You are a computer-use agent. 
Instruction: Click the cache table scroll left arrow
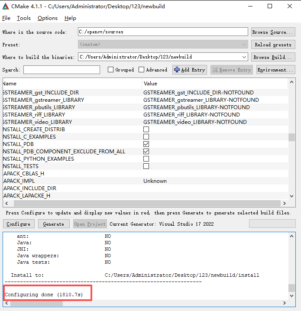pyautogui.click(x=7, y=203)
